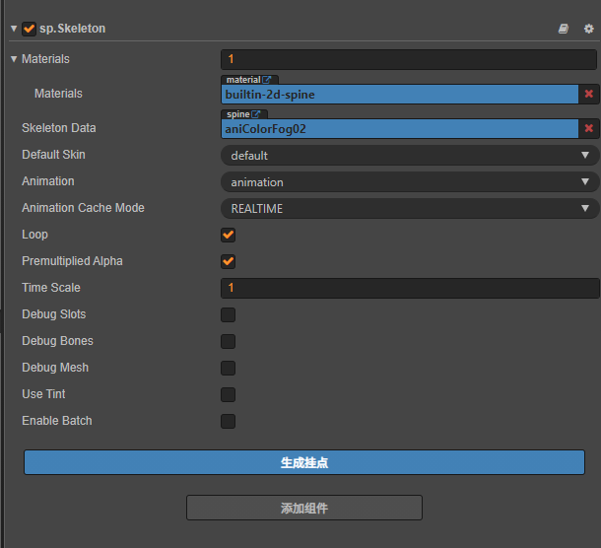Click the sp.Skeleton component title

[x=73, y=29]
